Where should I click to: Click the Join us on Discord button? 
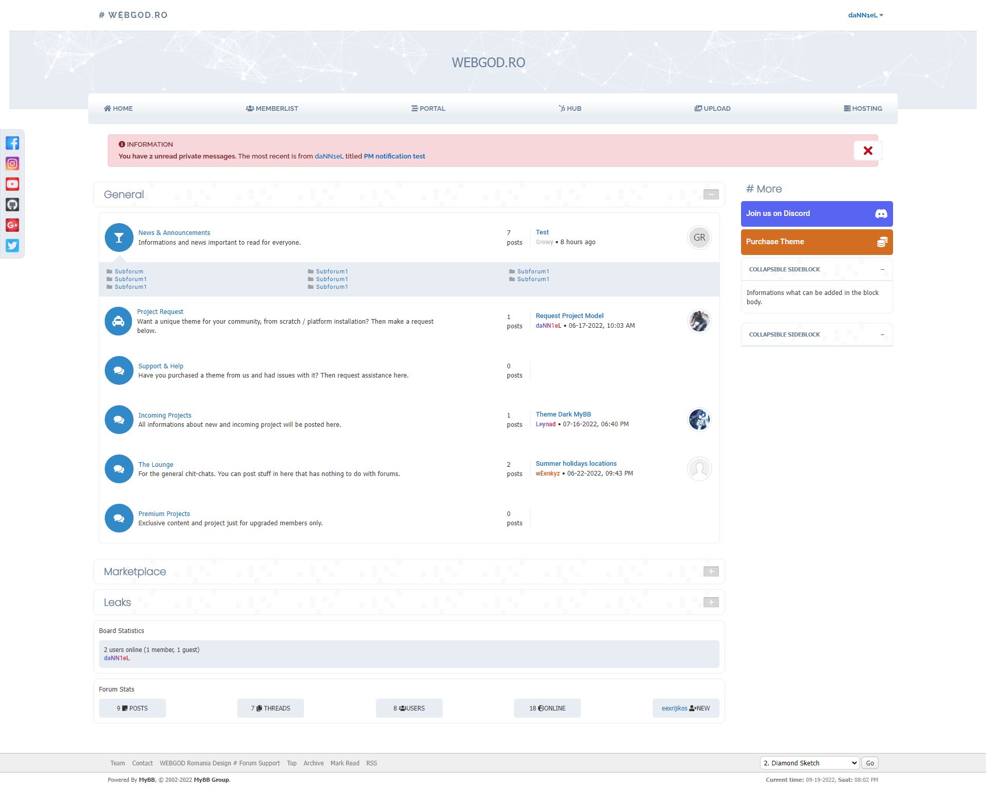click(817, 214)
